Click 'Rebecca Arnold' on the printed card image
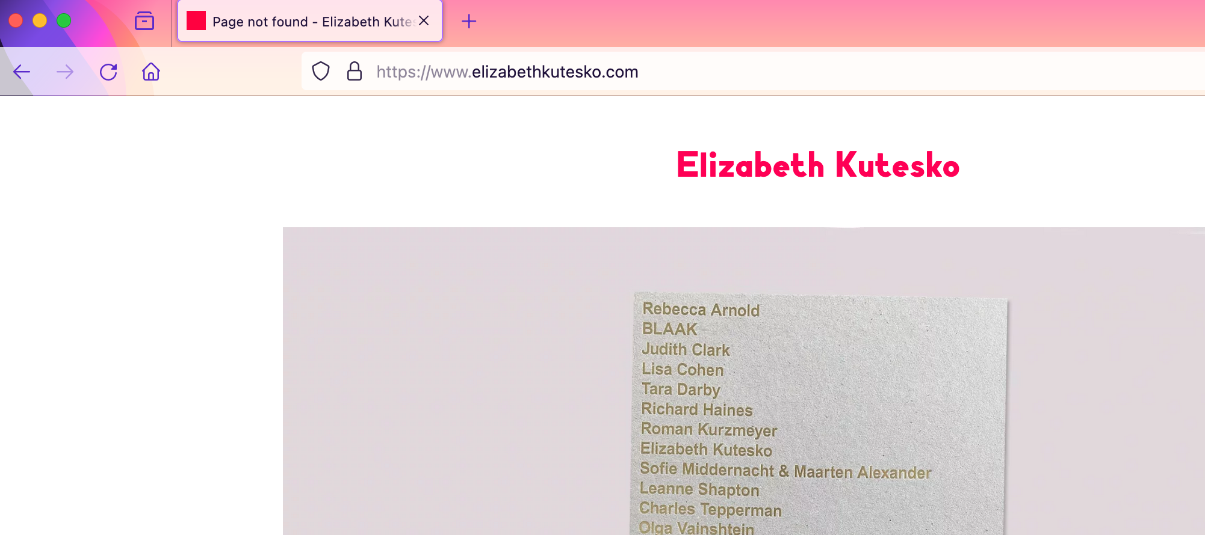Image resolution: width=1205 pixels, height=535 pixels. [701, 310]
